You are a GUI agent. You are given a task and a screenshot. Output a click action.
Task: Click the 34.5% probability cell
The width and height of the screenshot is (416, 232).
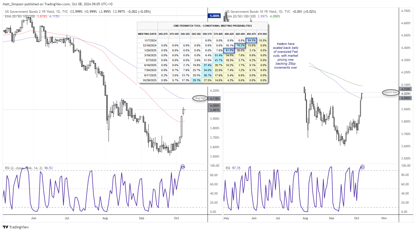click(x=207, y=70)
